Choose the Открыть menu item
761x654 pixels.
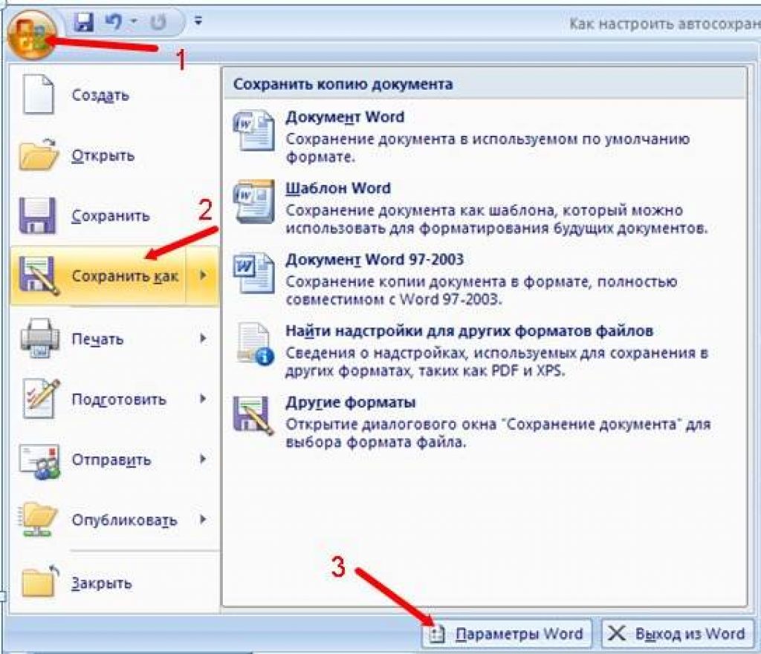pos(114,155)
